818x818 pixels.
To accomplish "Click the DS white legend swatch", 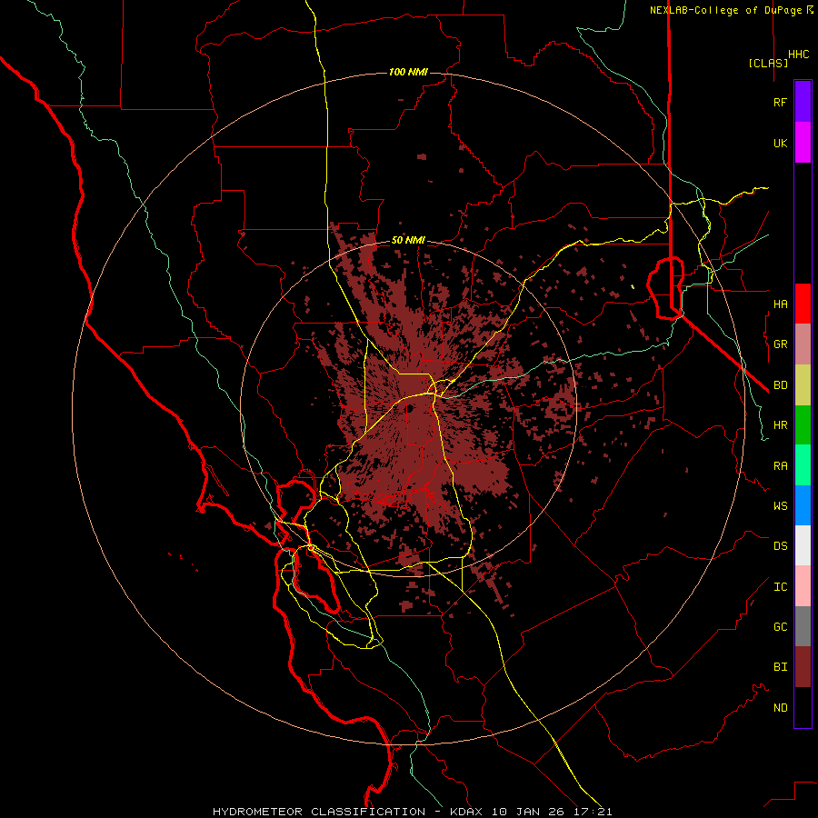I will click(803, 545).
